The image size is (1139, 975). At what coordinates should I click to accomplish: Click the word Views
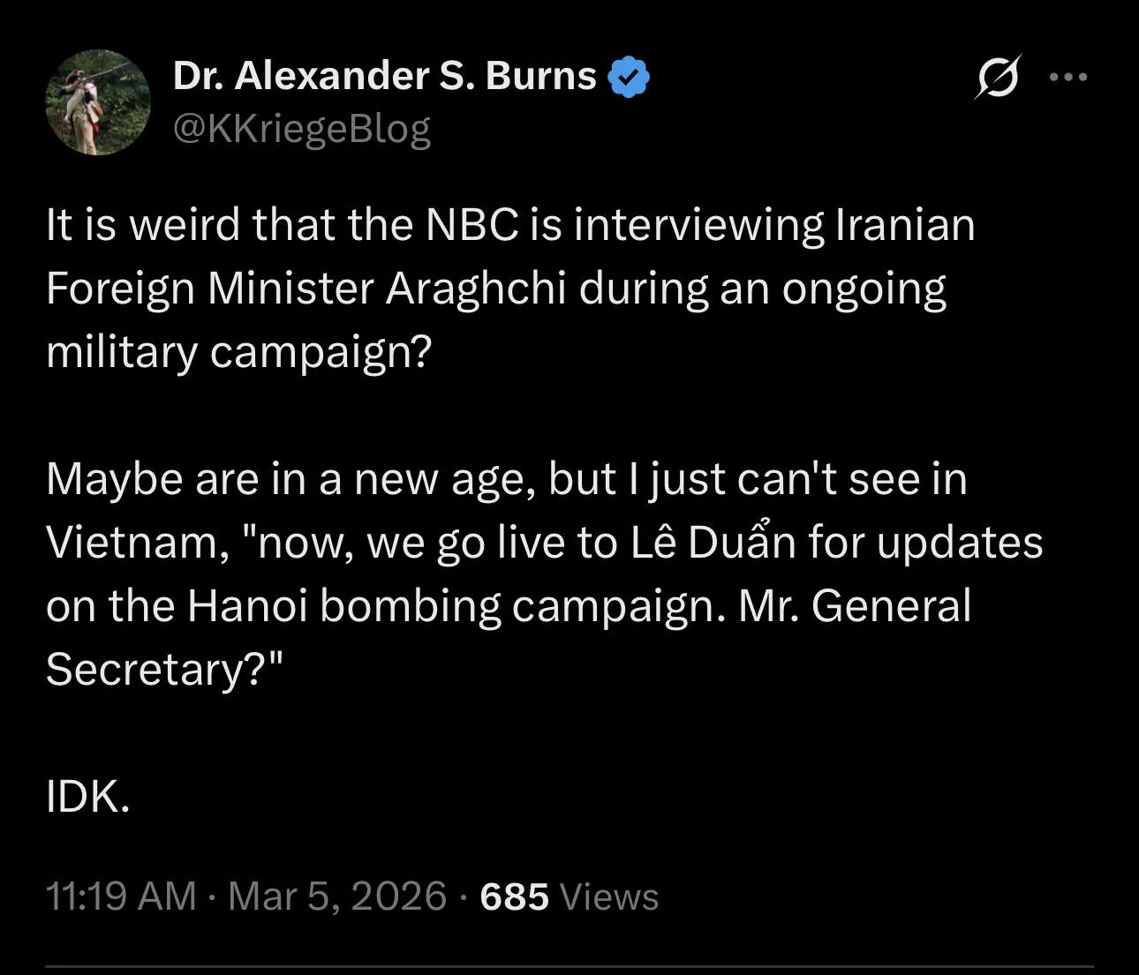point(609,896)
